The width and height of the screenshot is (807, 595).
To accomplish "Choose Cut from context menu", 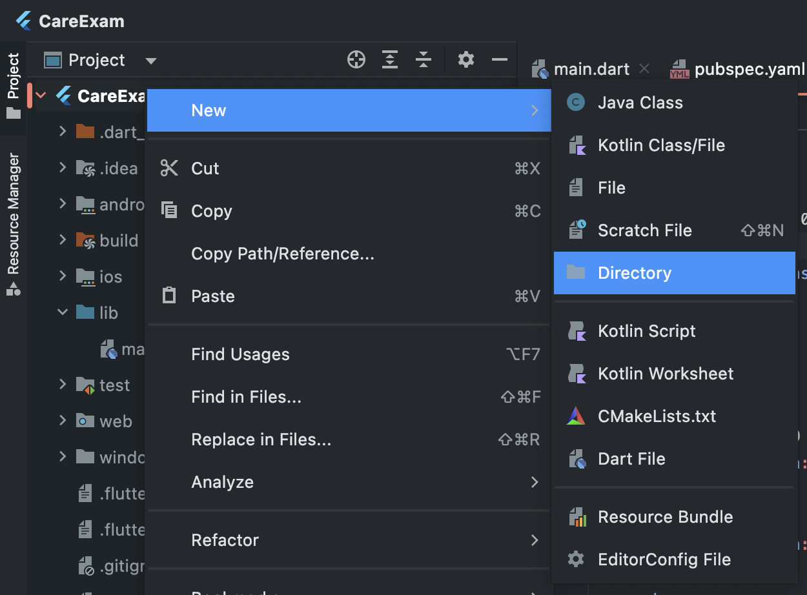I will [349, 168].
